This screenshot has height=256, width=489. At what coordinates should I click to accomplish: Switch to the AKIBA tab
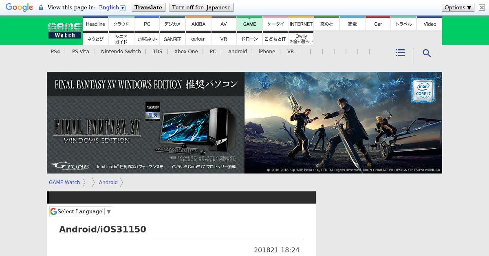pyautogui.click(x=198, y=24)
